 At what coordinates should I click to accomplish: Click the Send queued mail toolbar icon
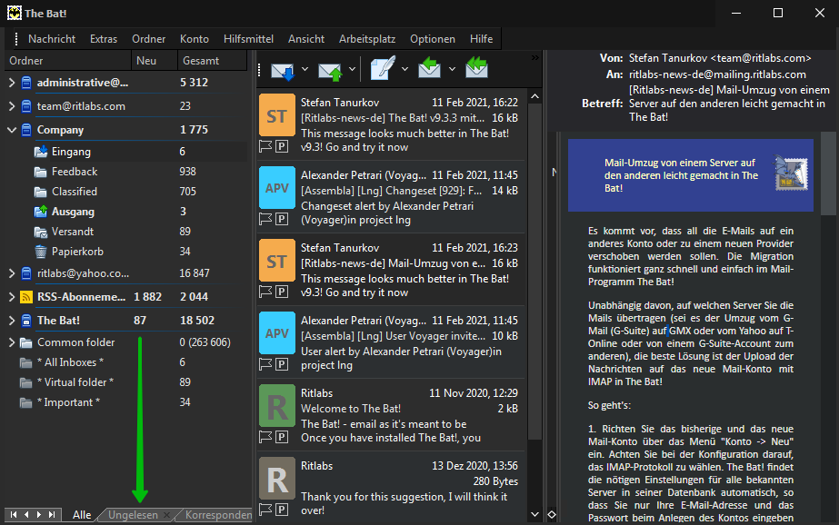(x=330, y=70)
